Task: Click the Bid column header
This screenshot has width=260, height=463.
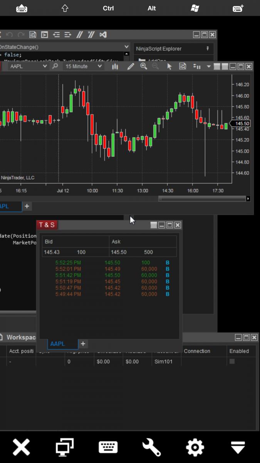Action: coord(75,242)
